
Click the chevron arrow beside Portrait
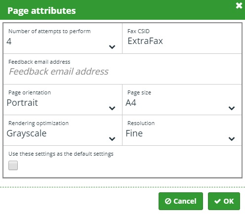coord(112,108)
